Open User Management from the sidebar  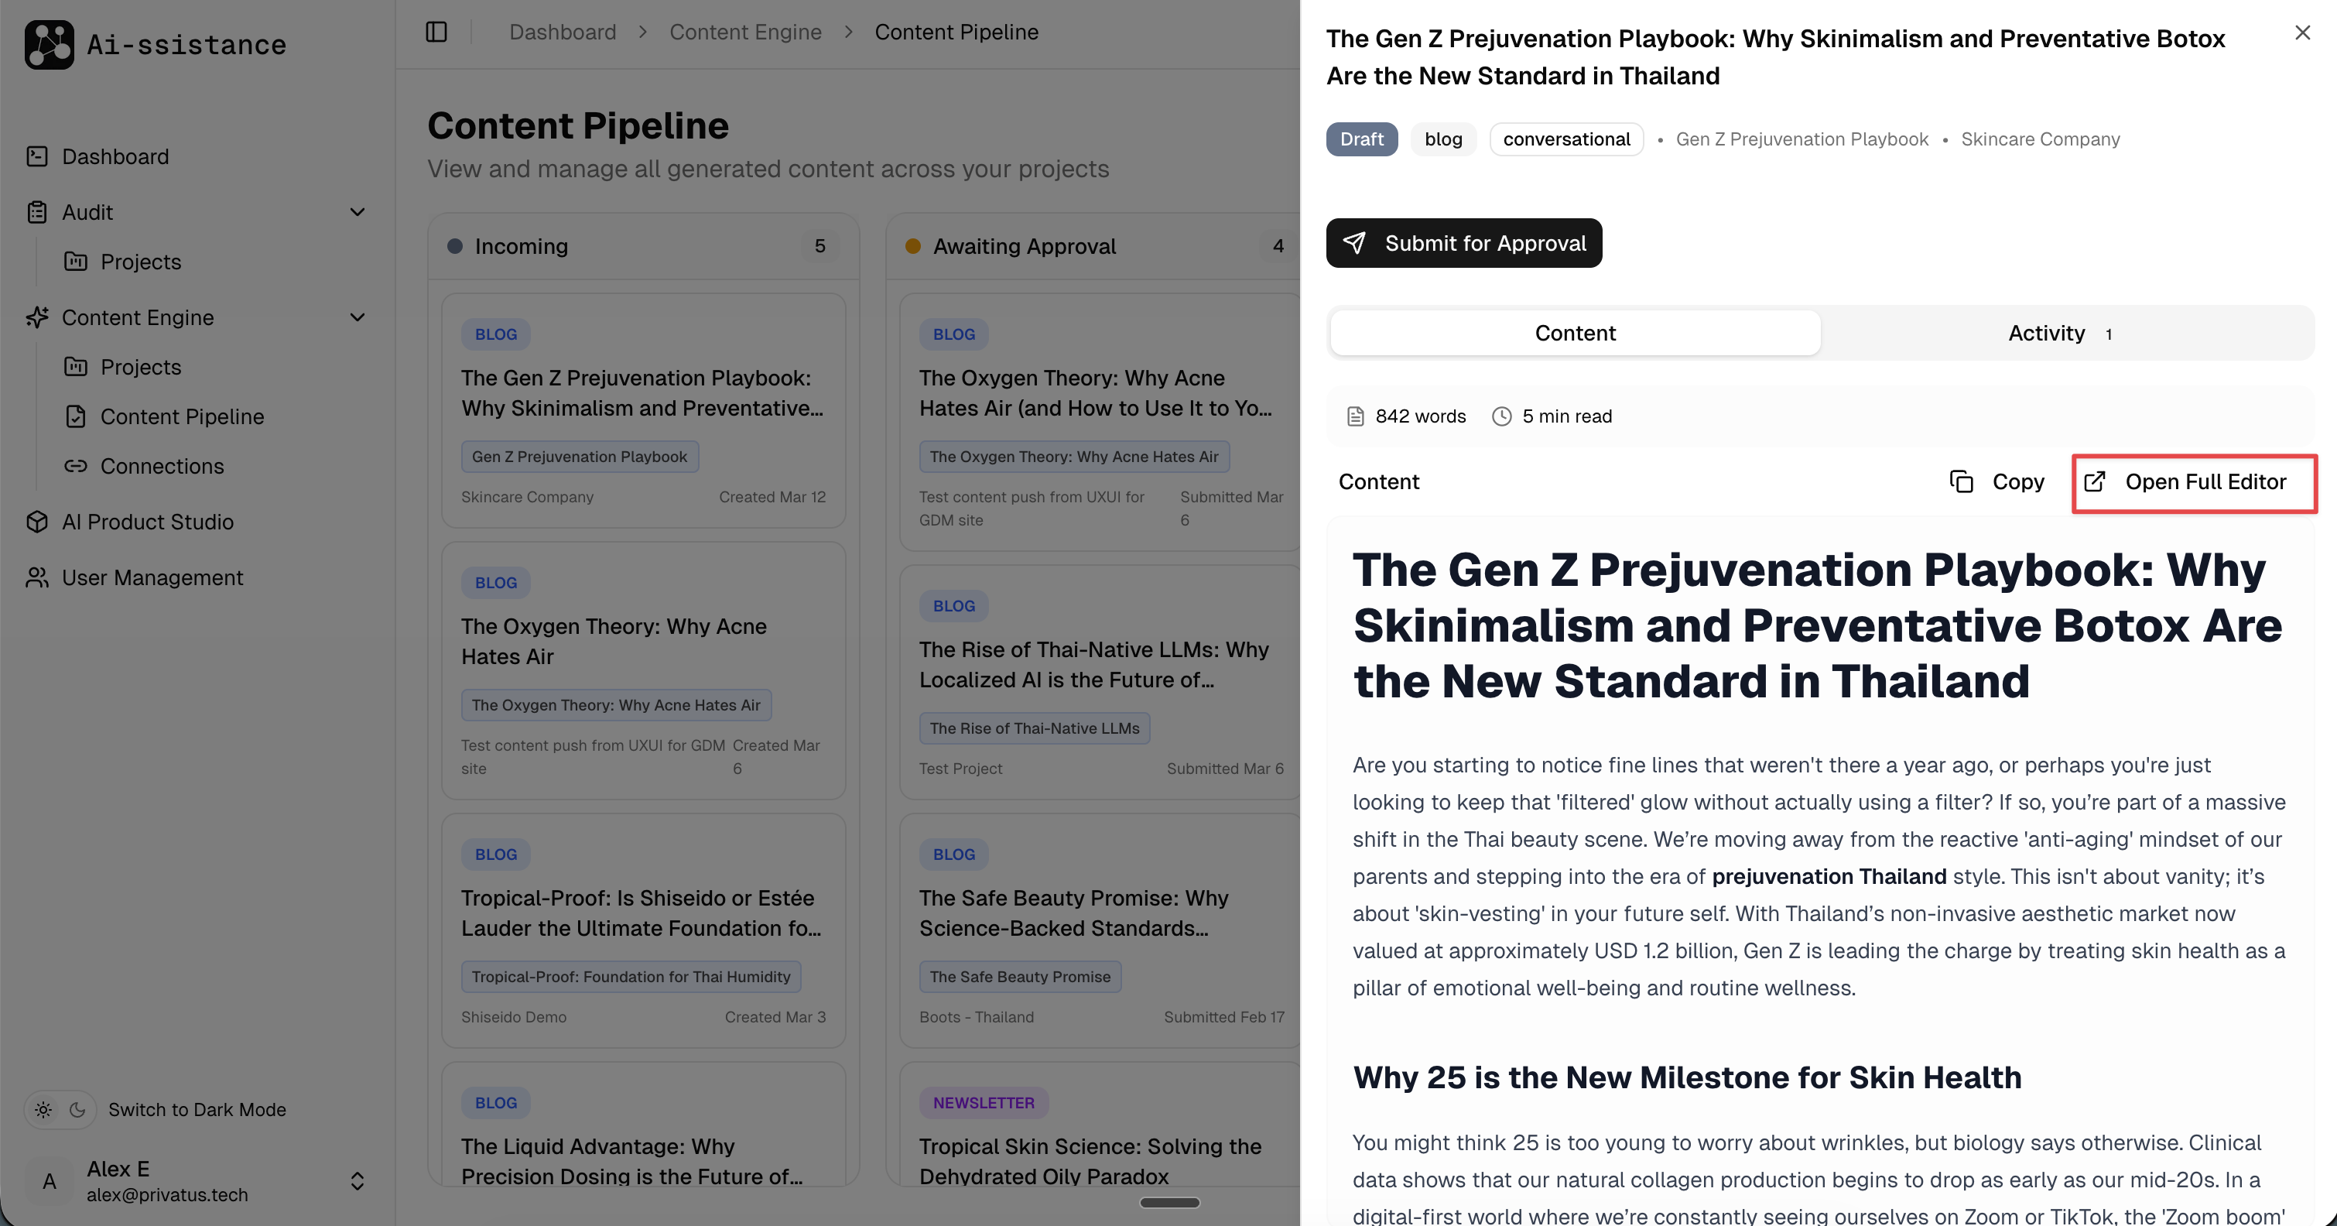pyautogui.click(x=152, y=578)
